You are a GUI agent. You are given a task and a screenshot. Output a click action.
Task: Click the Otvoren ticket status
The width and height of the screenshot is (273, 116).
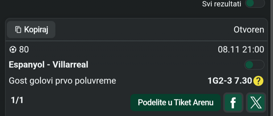249,29
